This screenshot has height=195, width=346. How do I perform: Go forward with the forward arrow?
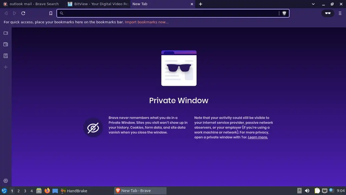pos(15,13)
